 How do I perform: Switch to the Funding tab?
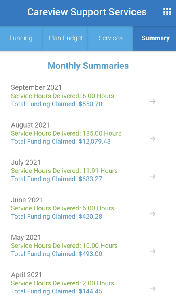[21, 38]
